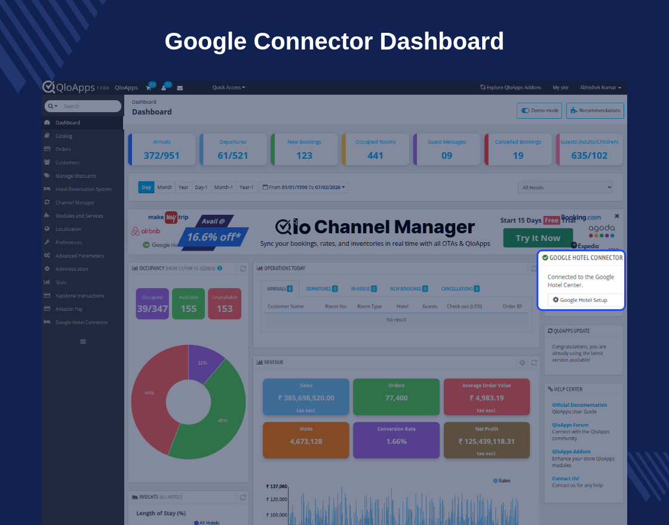Click the Channel Manager sync icon
Image resolution: width=669 pixels, height=525 pixels.
click(x=47, y=202)
